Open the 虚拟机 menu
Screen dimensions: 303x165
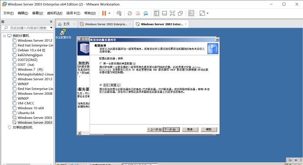[x=54, y=13]
